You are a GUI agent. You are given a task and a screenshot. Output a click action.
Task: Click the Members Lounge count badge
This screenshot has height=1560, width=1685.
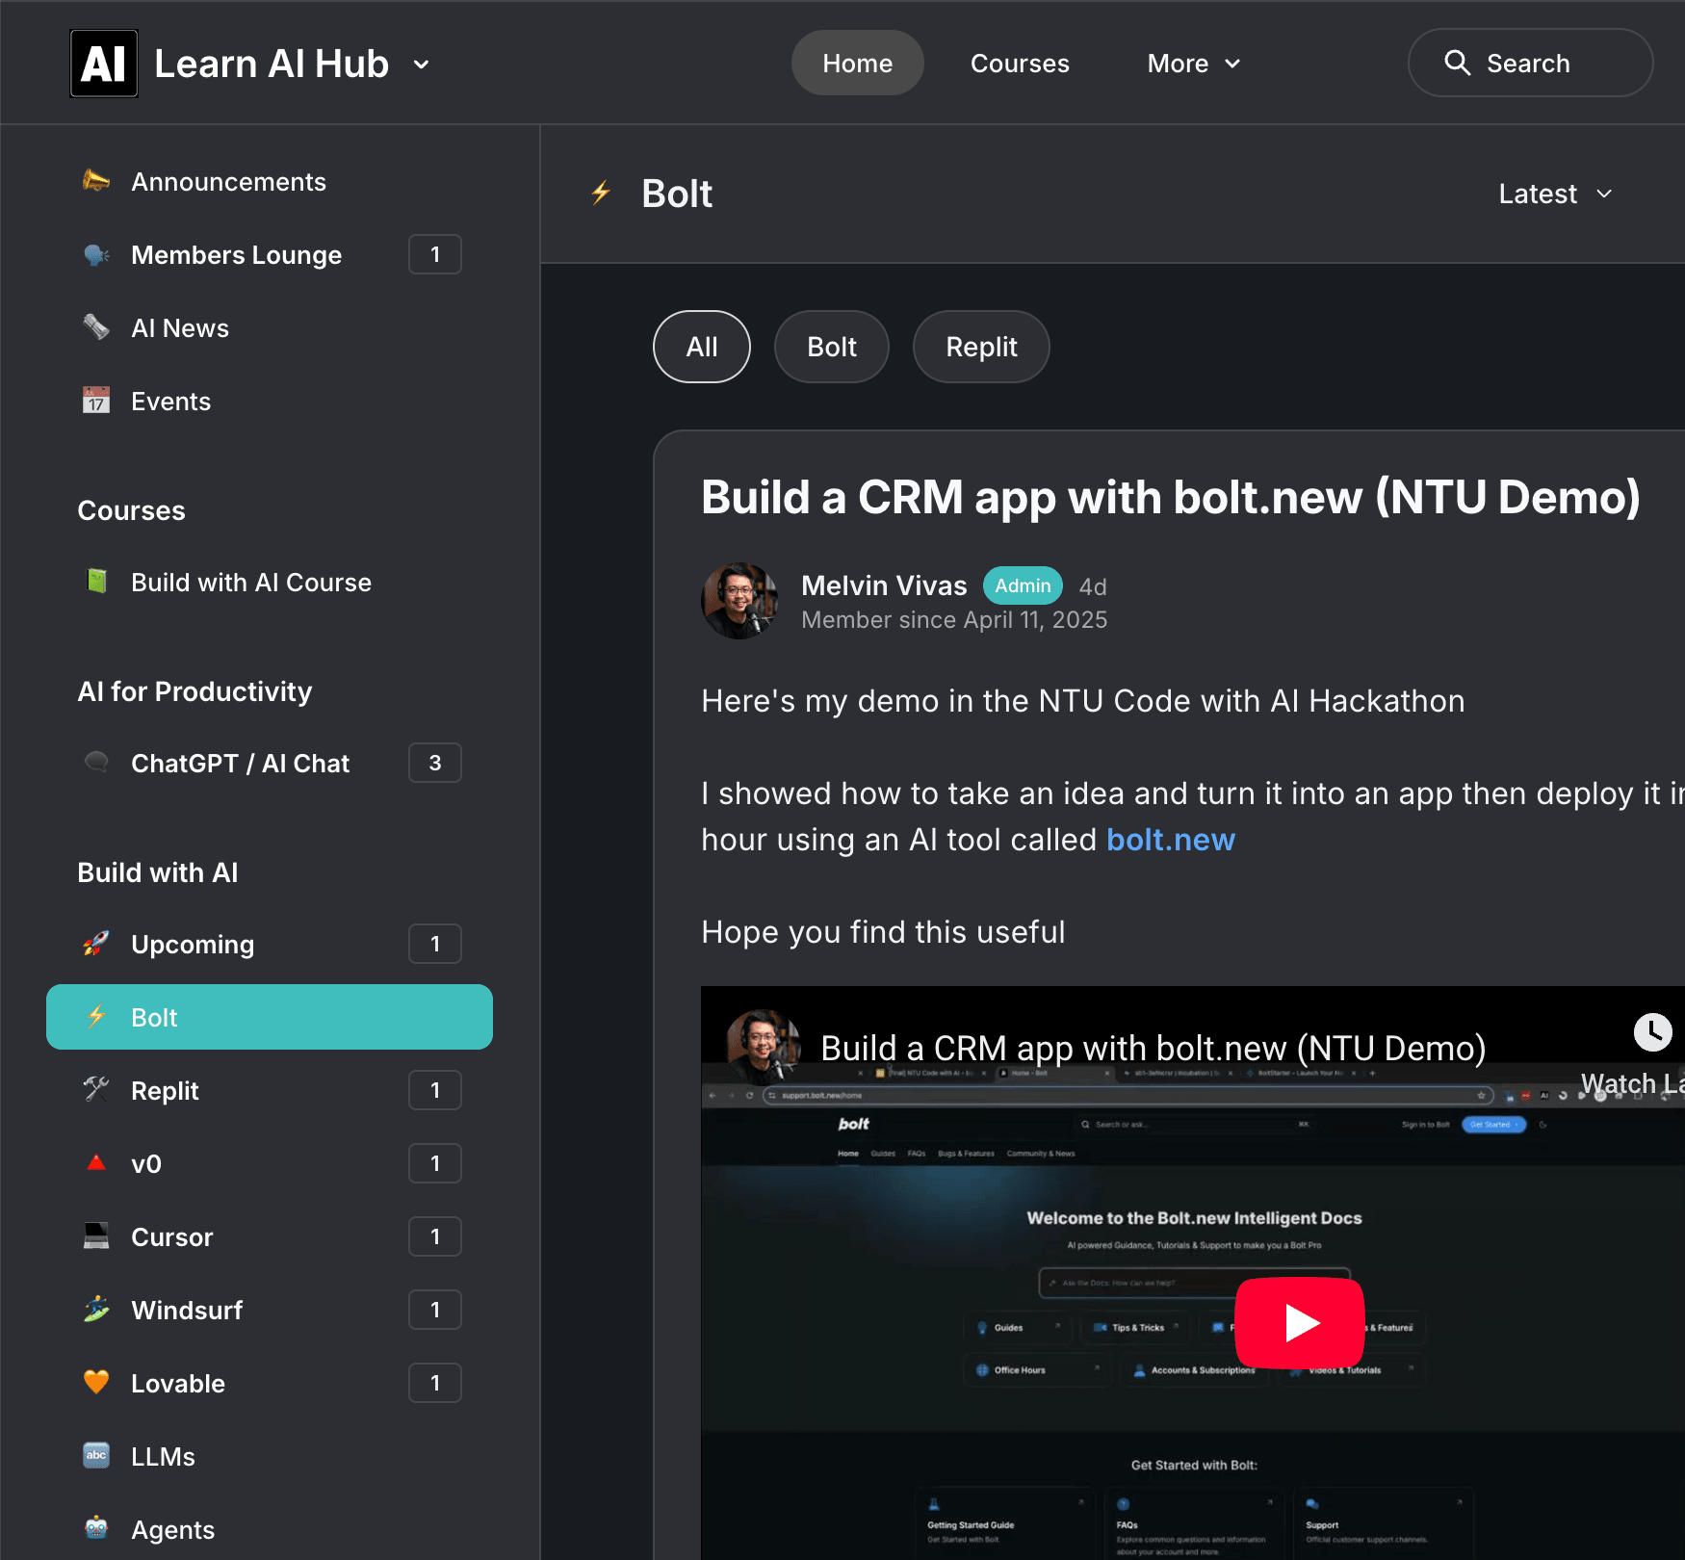coord(435,254)
